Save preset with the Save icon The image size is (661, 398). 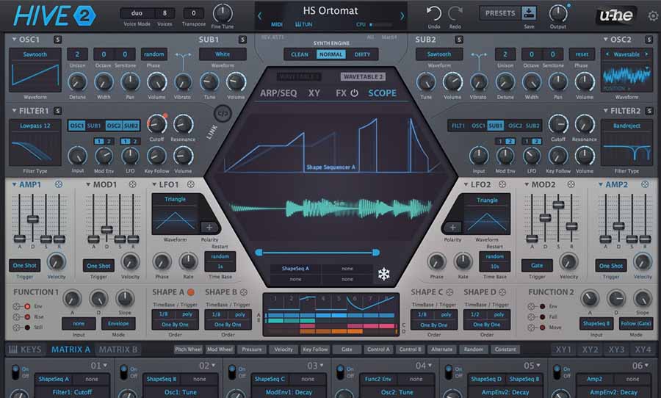529,13
